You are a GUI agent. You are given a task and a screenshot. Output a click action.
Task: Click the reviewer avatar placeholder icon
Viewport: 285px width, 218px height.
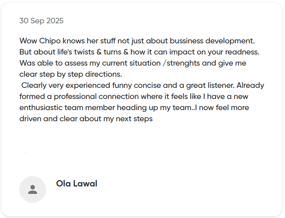tap(33, 189)
